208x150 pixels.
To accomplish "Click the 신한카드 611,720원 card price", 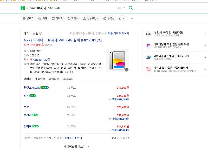I will (x=119, y=130).
